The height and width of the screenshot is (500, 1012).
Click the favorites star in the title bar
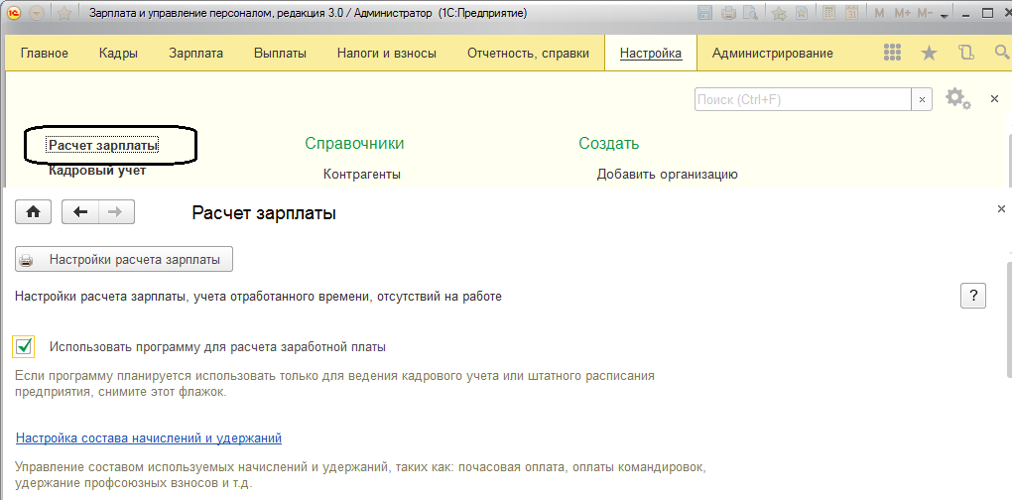63,13
